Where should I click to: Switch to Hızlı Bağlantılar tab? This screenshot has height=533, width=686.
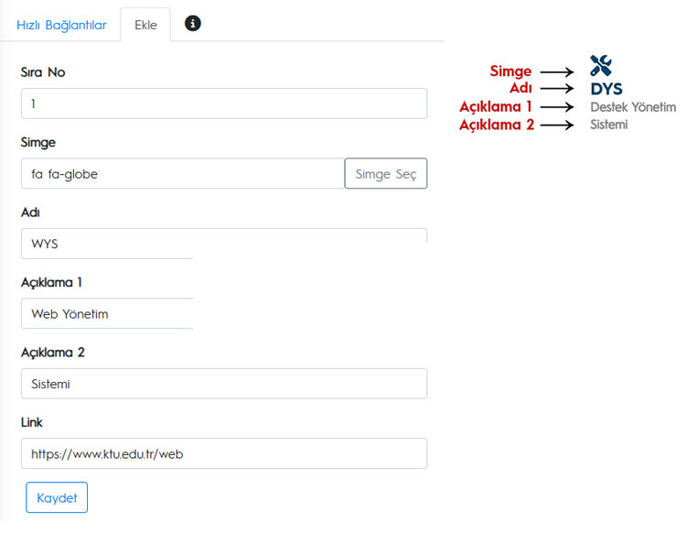tap(61, 25)
